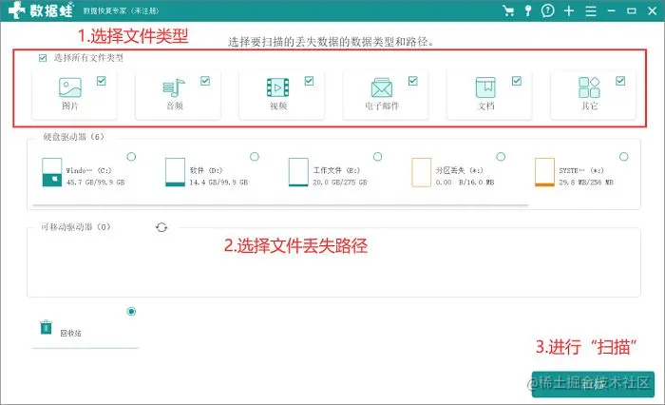Click the 回收站 label text

(70, 334)
